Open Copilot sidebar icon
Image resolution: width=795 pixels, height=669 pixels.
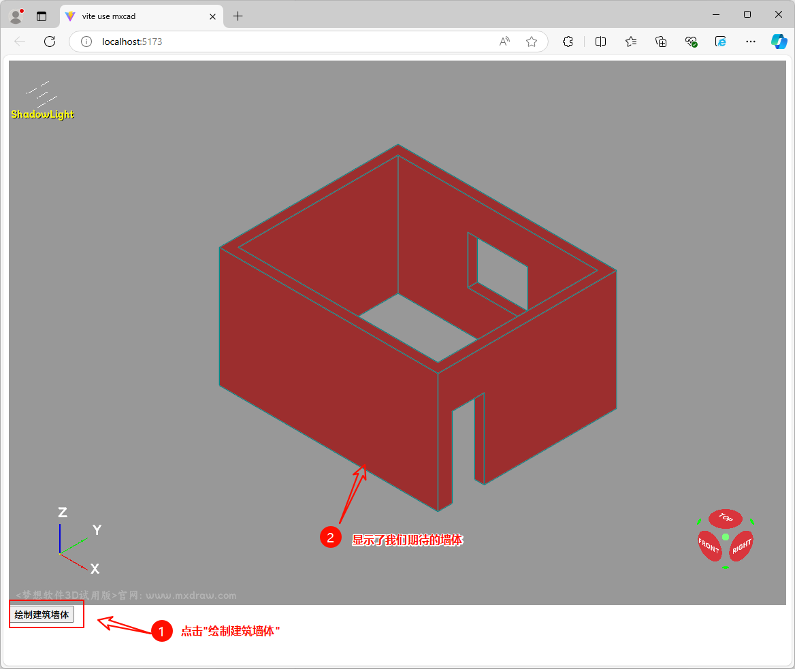pos(779,42)
